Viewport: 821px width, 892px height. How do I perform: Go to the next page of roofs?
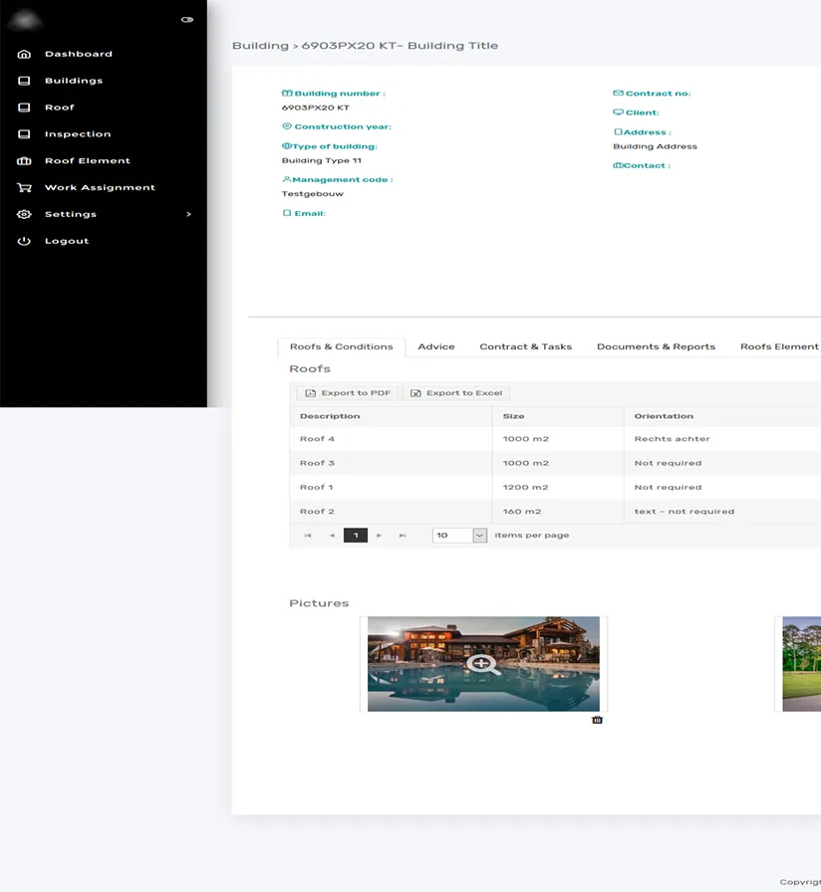tap(379, 536)
